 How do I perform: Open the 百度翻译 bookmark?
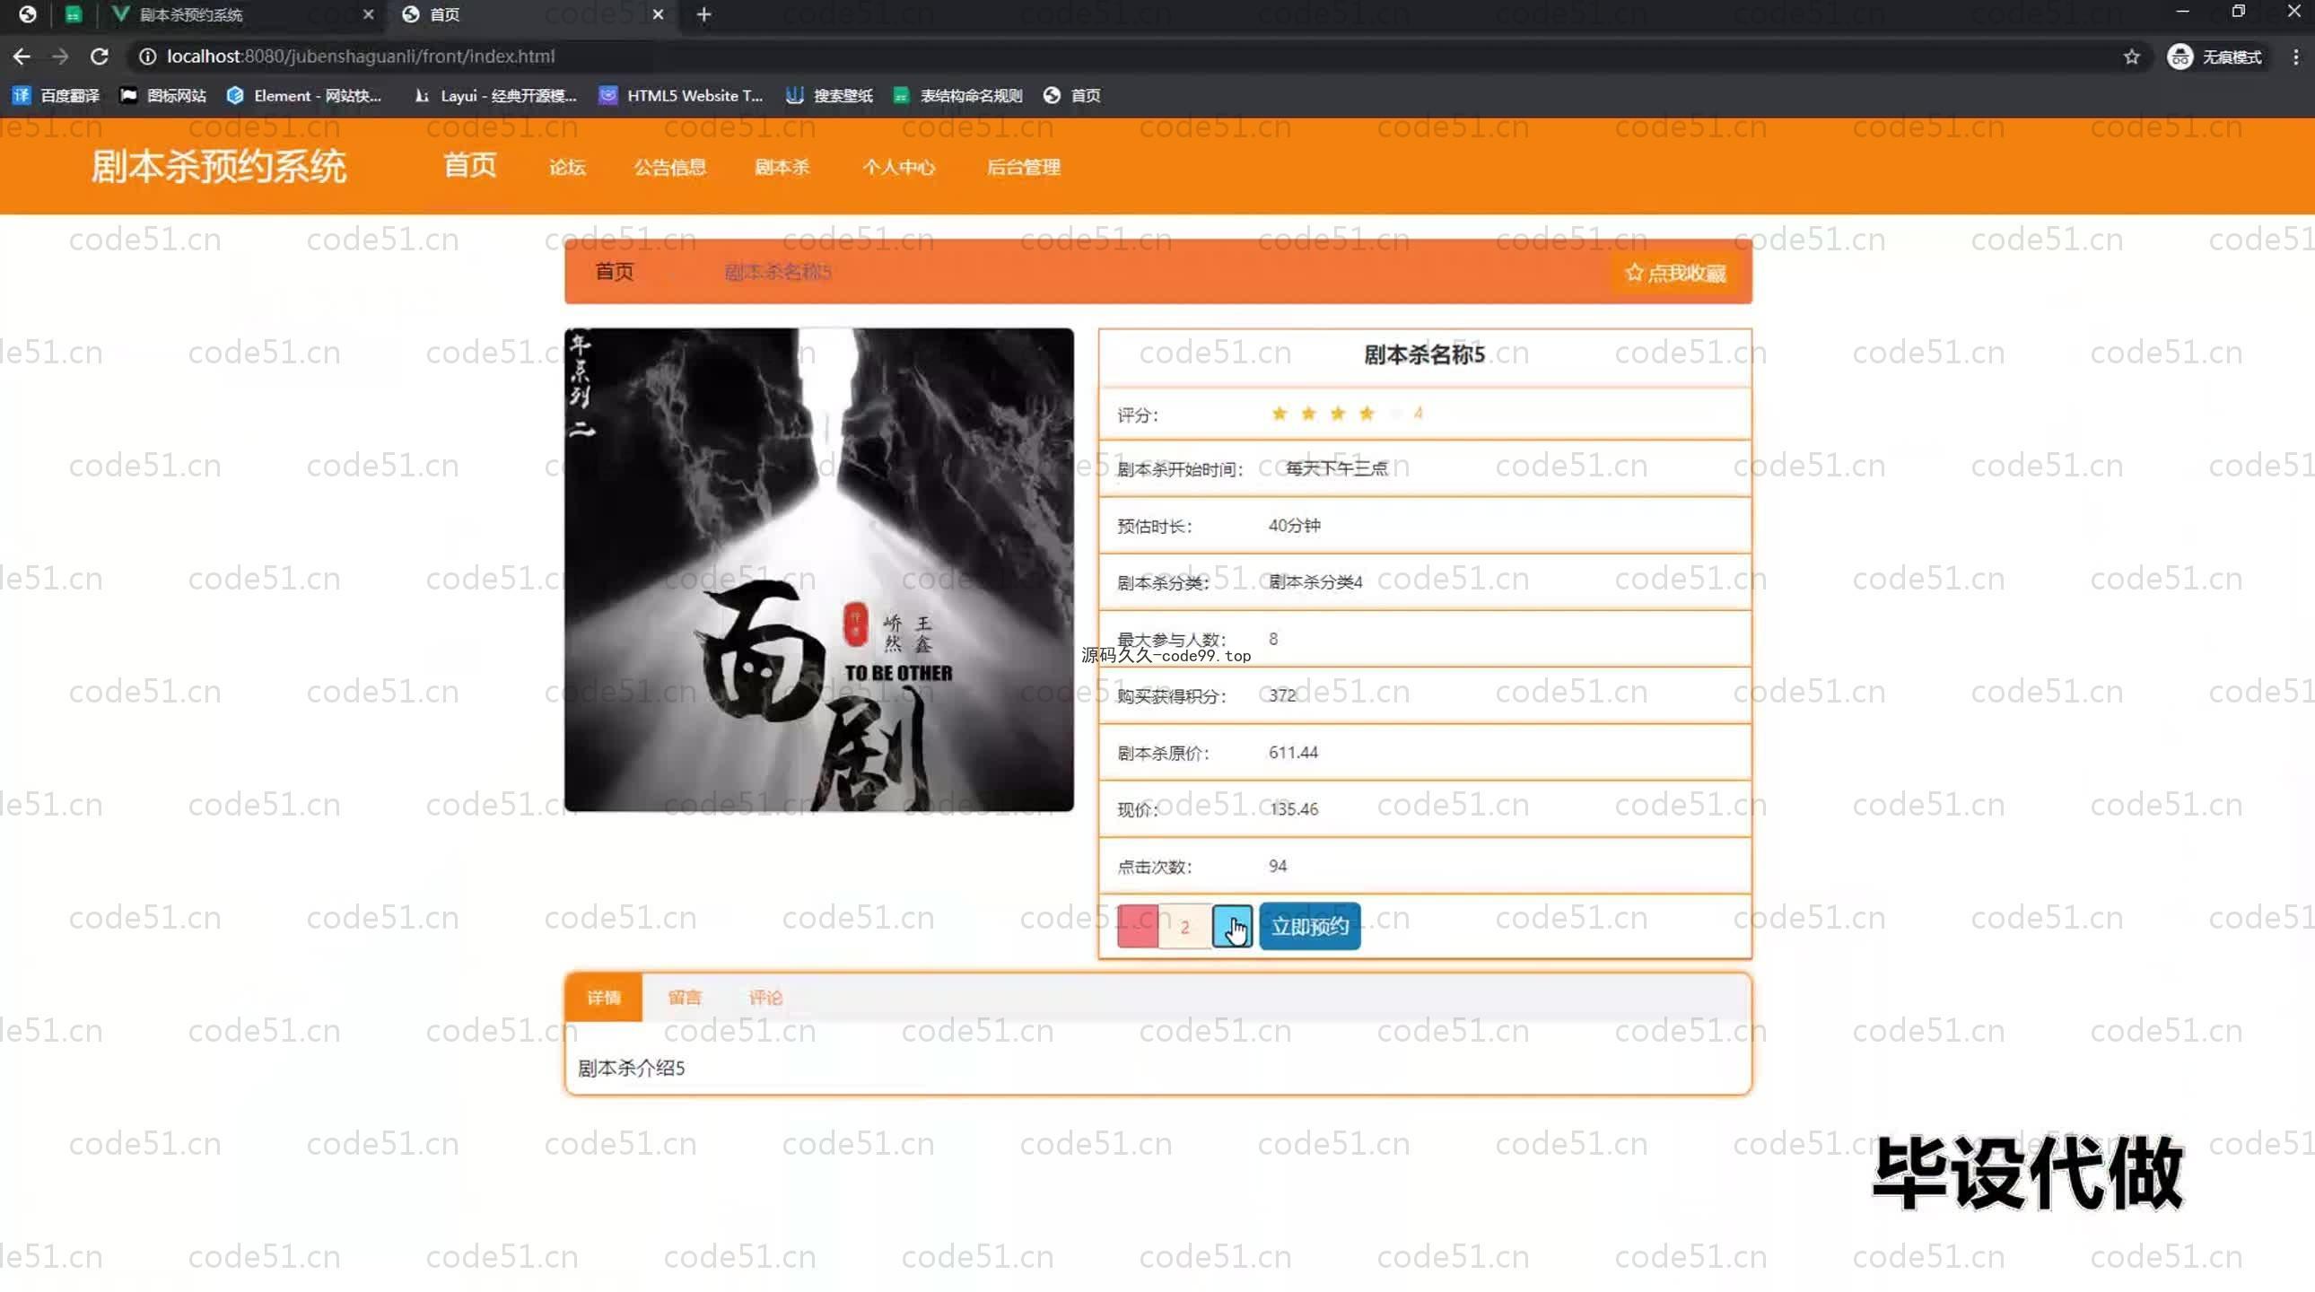[x=56, y=95]
